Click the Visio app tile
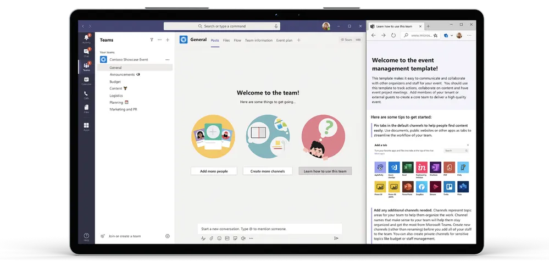Image resolution: width=549 pixels, height=267 pixels. tap(463, 187)
